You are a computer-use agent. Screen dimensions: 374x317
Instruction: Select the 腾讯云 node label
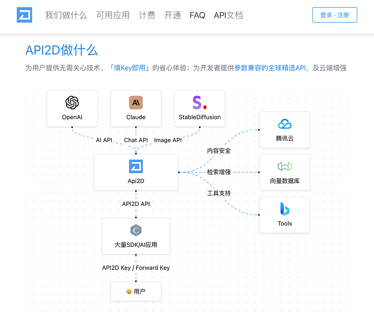285,138
